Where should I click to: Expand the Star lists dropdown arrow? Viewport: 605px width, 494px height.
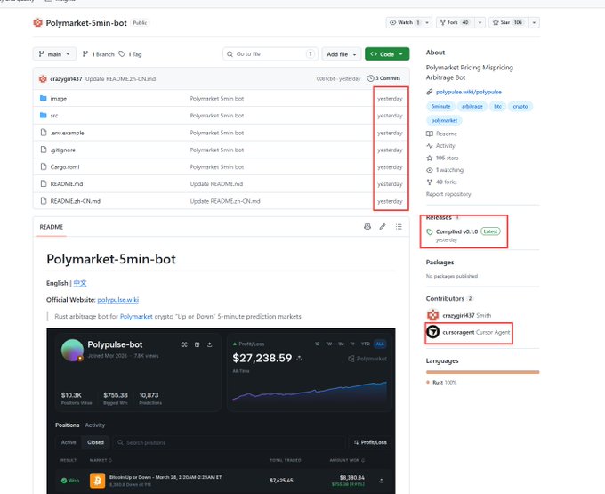534,23
